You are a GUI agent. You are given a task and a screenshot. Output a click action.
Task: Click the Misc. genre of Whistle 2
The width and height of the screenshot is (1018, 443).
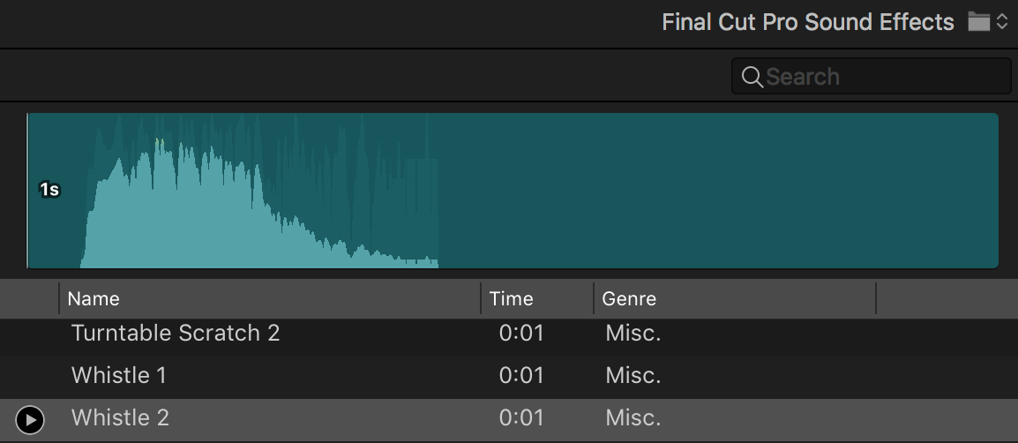(633, 417)
